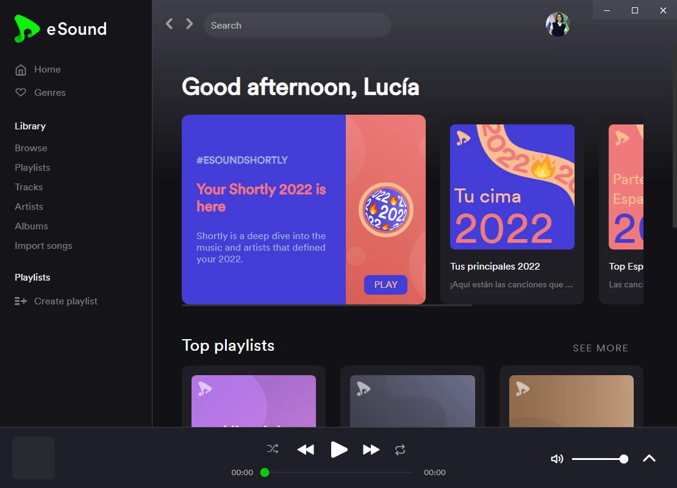The width and height of the screenshot is (677, 488).
Task: Click the green playback progress knob
Action: pos(265,473)
